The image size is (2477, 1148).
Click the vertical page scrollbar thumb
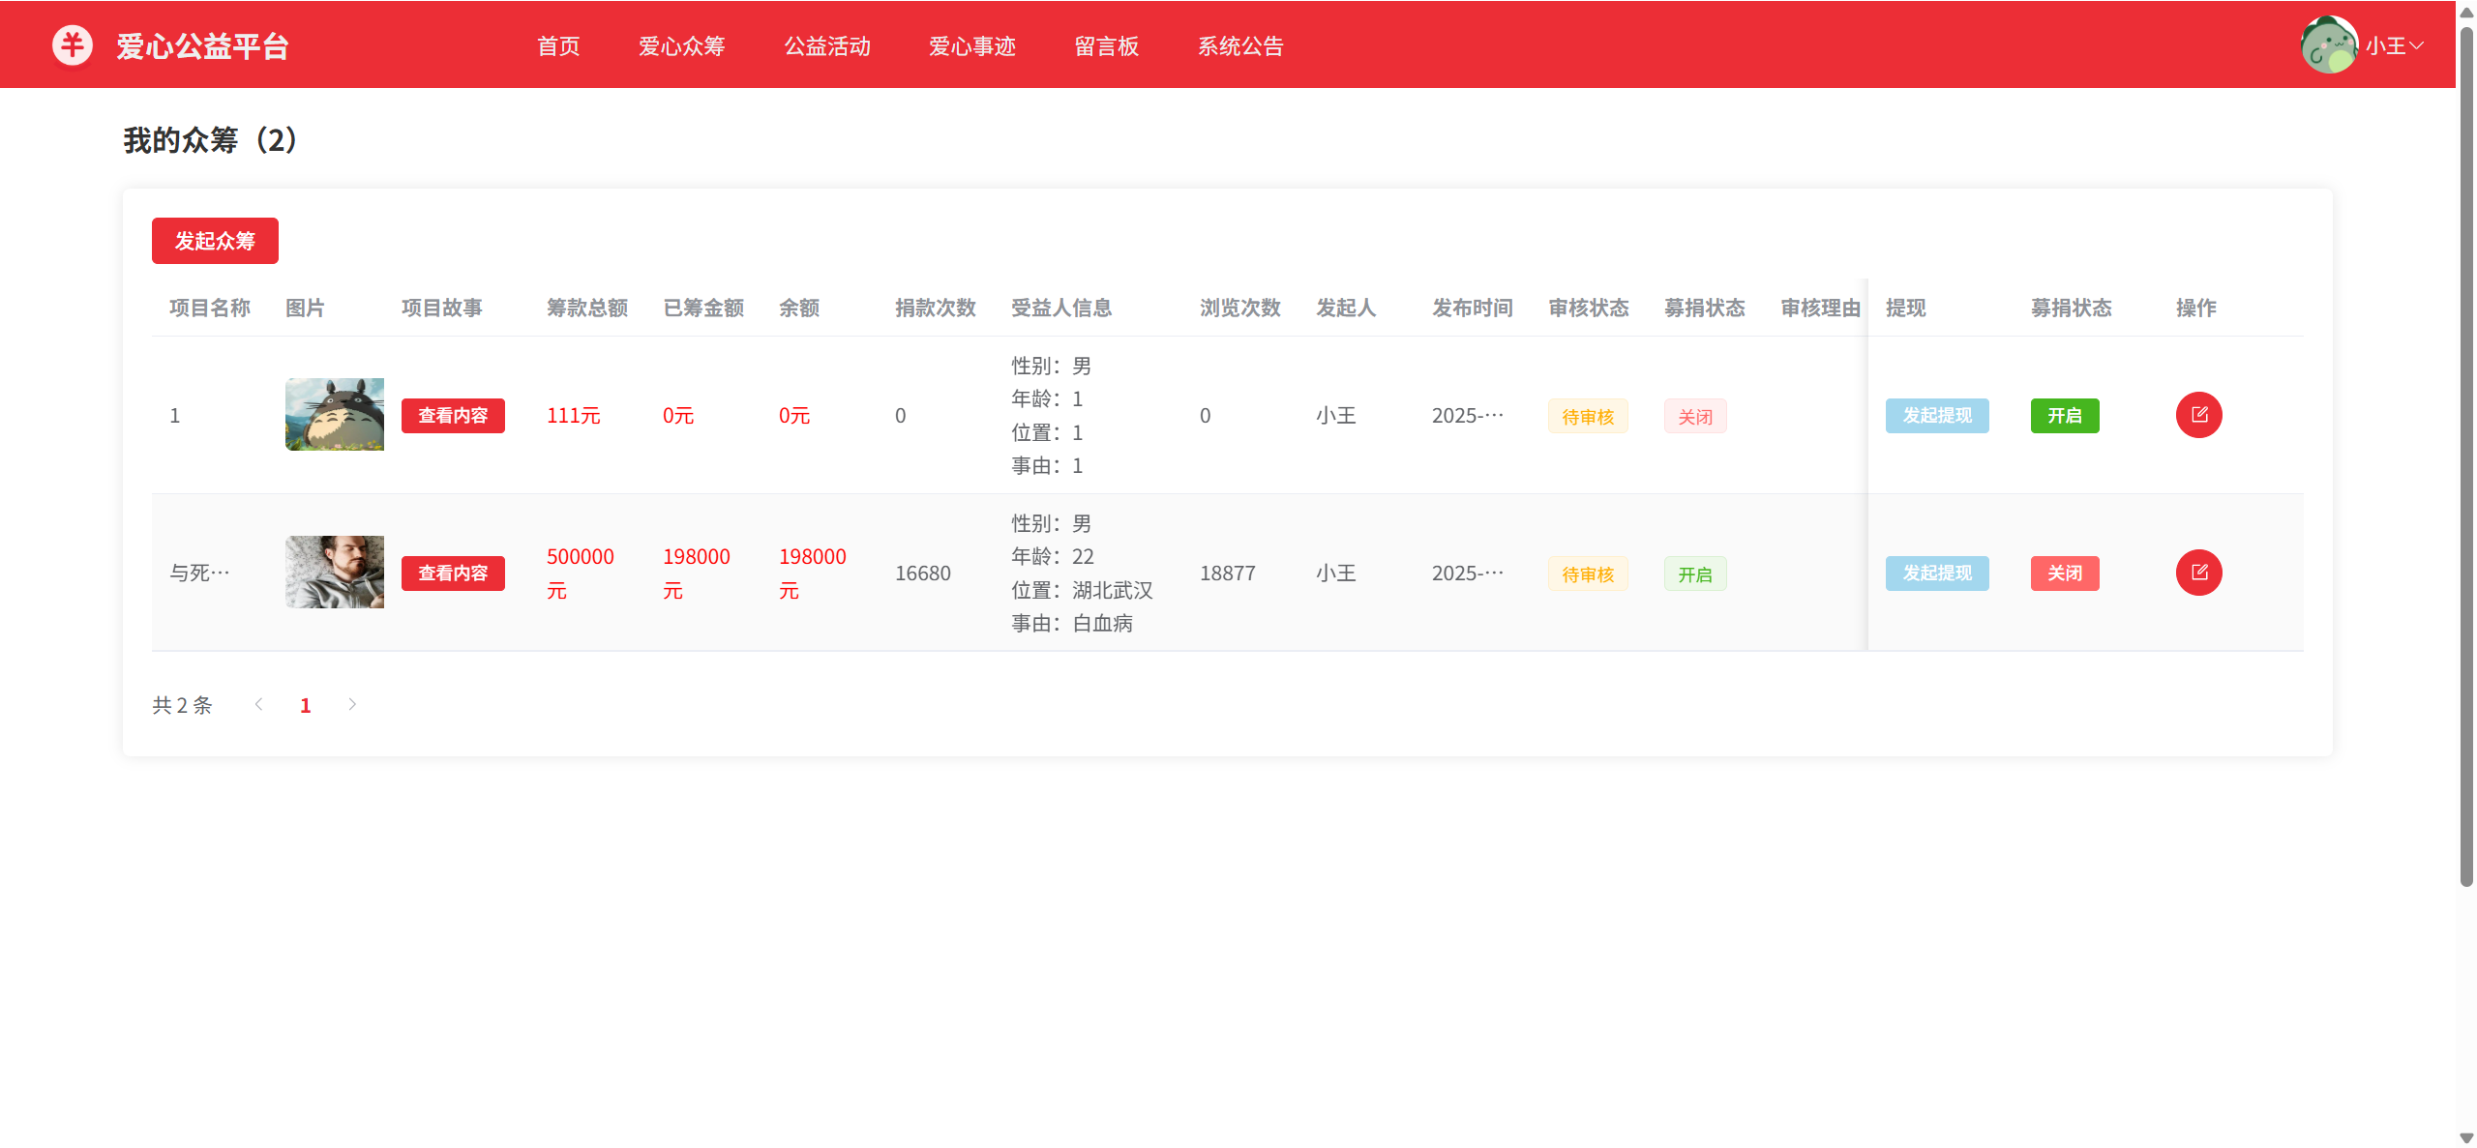[x=2466, y=455]
